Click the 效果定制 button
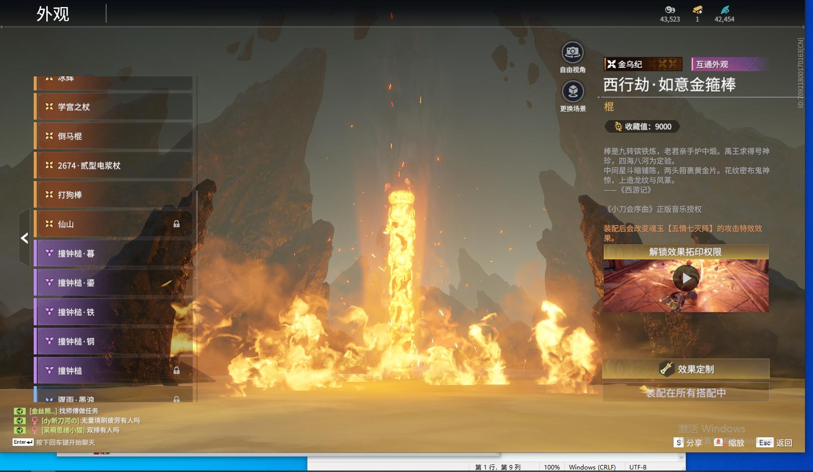This screenshot has width=813, height=472. point(686,369)
